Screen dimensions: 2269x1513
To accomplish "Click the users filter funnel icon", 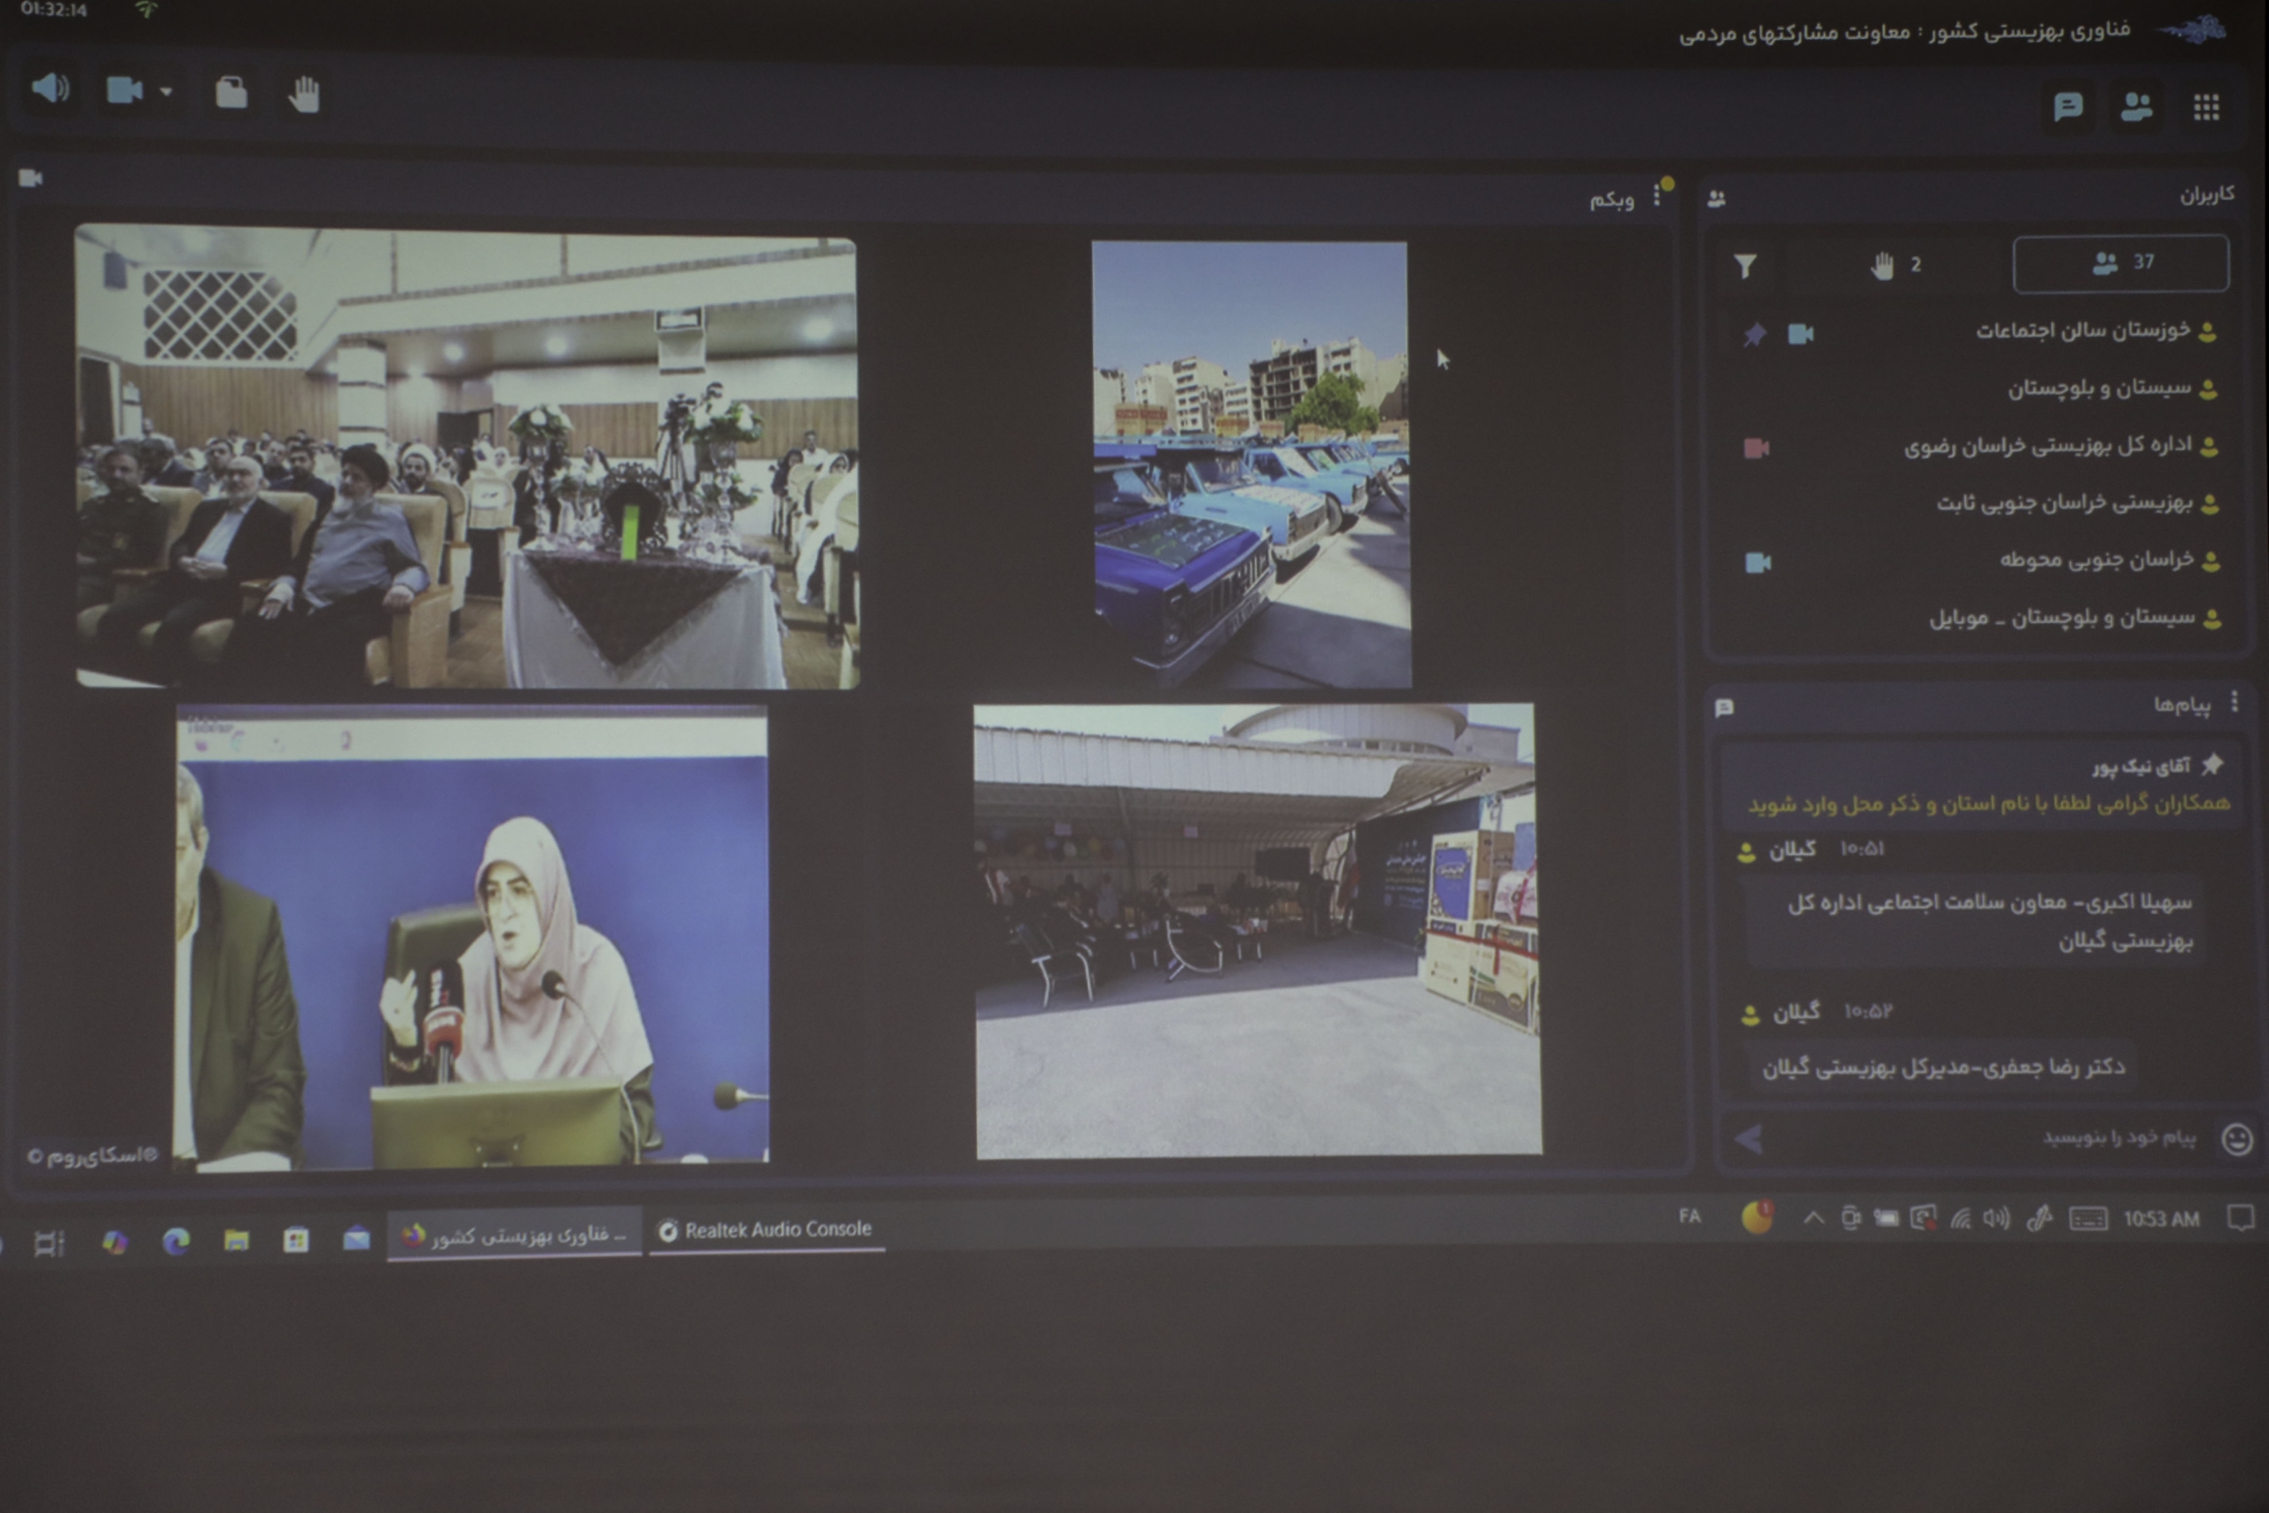I will [x=1744, y=265].
